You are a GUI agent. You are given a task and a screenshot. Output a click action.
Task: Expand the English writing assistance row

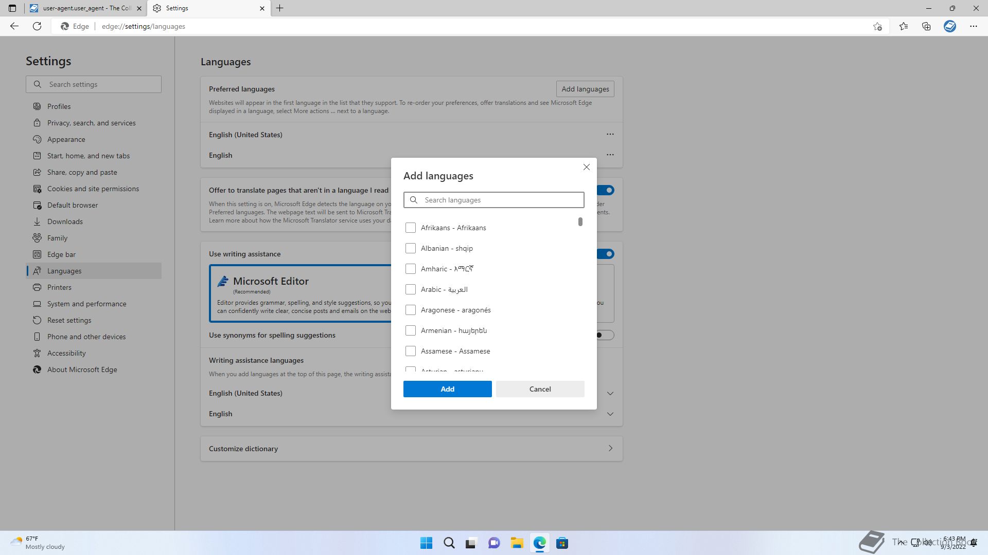click(x=610, y=414)
